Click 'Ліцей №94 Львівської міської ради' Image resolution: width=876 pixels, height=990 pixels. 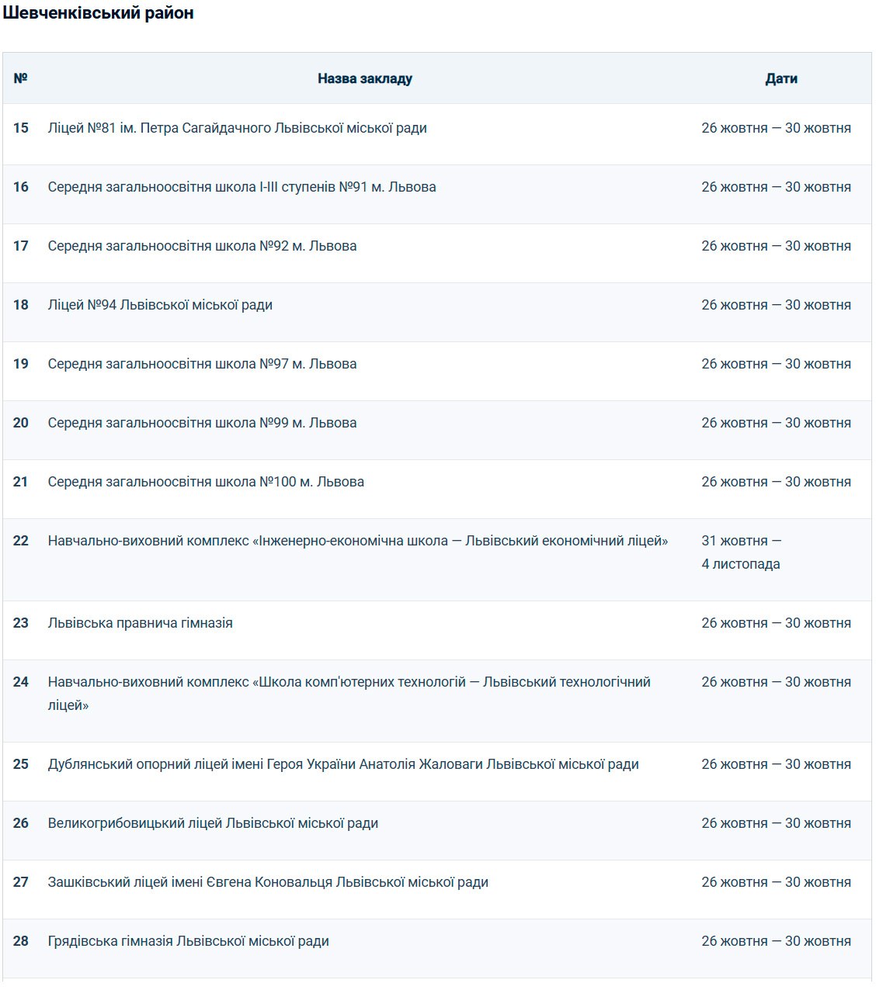pyautogui.click(x=160, y=305)
